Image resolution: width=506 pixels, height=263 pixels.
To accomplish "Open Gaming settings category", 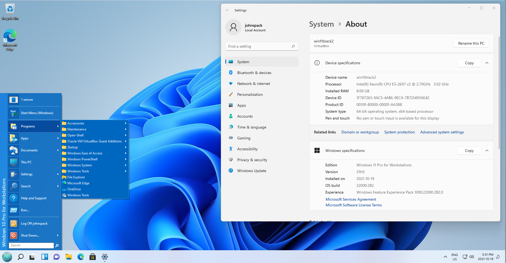I will 262,138.
